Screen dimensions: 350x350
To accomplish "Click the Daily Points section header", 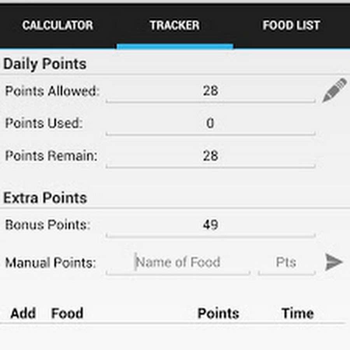I will click(x=45, y=63).
